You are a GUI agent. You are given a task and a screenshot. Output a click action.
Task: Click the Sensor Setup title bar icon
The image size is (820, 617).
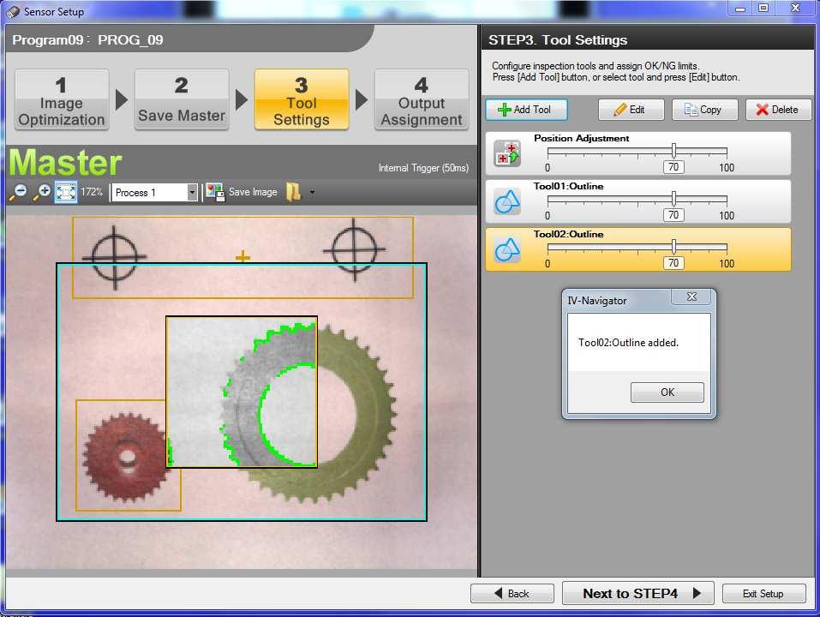click(13, 11)
